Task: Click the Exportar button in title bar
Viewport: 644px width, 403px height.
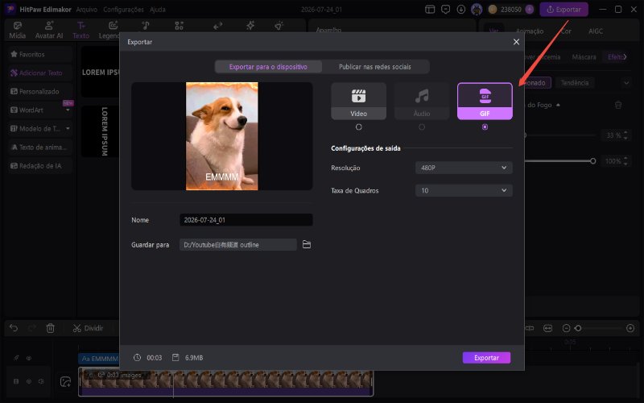Action: coord(564,9)
